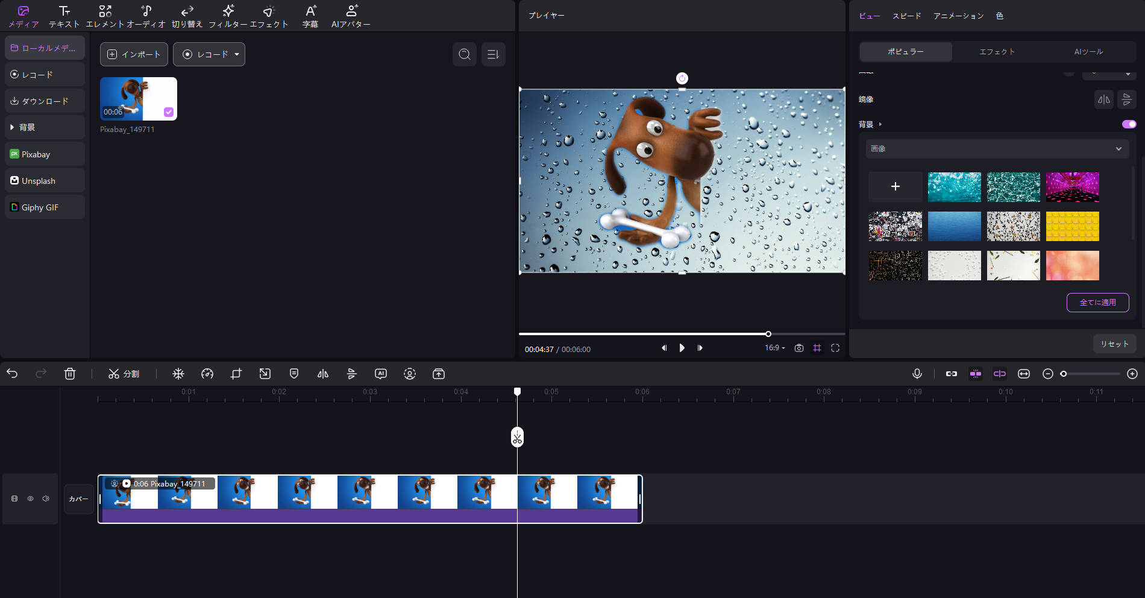Switch to the 色 tab
1145x598 pixels.
(1000, 16)
